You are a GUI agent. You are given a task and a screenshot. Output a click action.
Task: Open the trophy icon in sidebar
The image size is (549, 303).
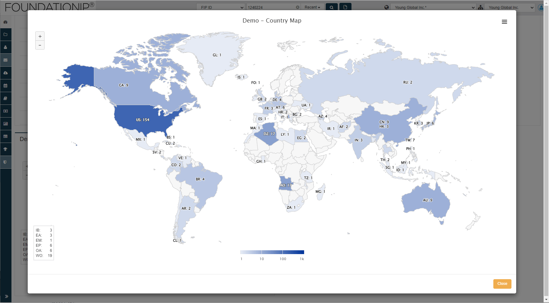point(5,149)
